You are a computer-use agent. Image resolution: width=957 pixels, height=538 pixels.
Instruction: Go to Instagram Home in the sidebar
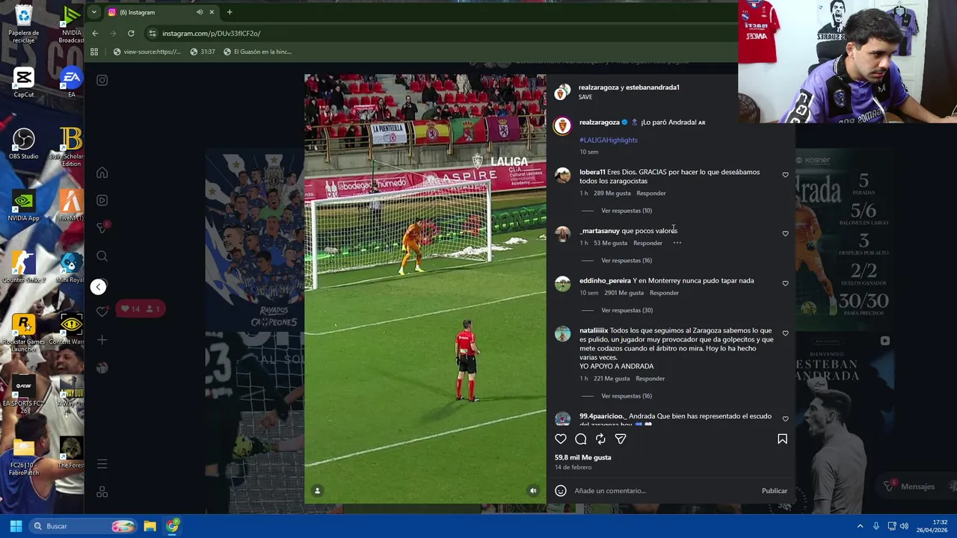click(102, 173)
